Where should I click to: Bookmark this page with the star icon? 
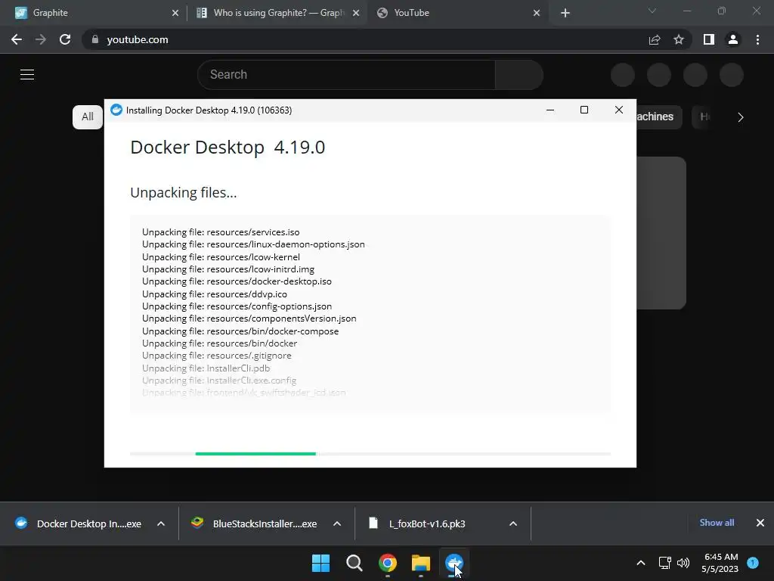click(679, 39)
